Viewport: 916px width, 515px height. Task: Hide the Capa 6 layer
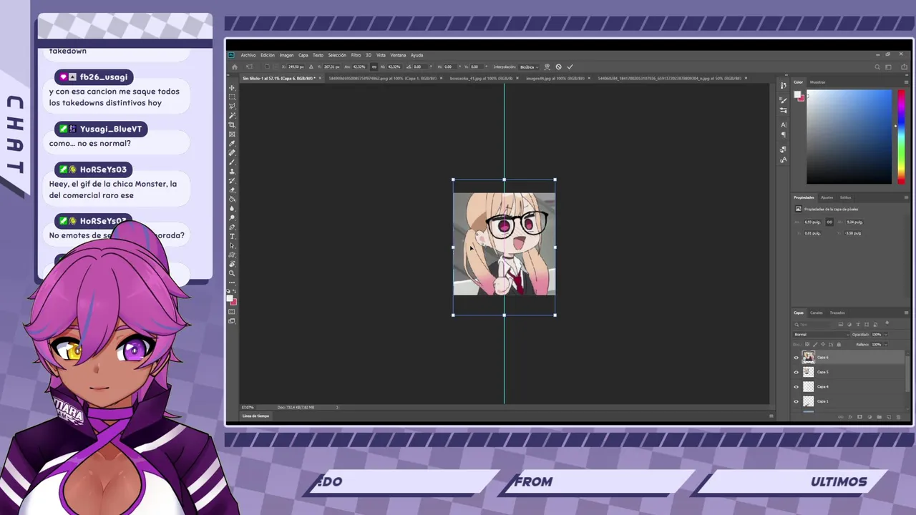(796, 358)
